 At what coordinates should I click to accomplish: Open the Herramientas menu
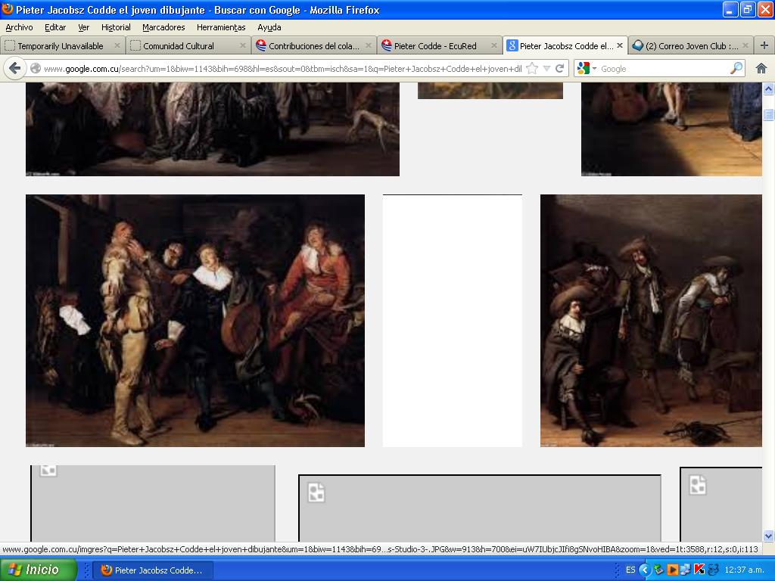221,27
